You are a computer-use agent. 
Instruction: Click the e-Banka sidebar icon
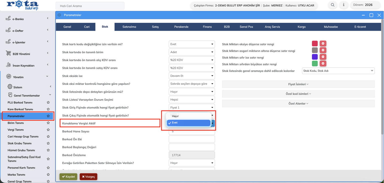[x=8, y=18]
